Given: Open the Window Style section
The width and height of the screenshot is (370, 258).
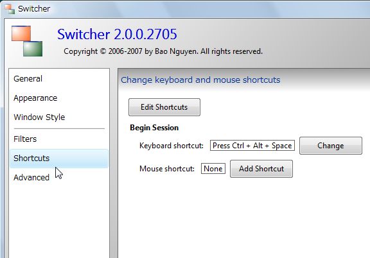Looking at the screenshot, I should click(39, 117).
